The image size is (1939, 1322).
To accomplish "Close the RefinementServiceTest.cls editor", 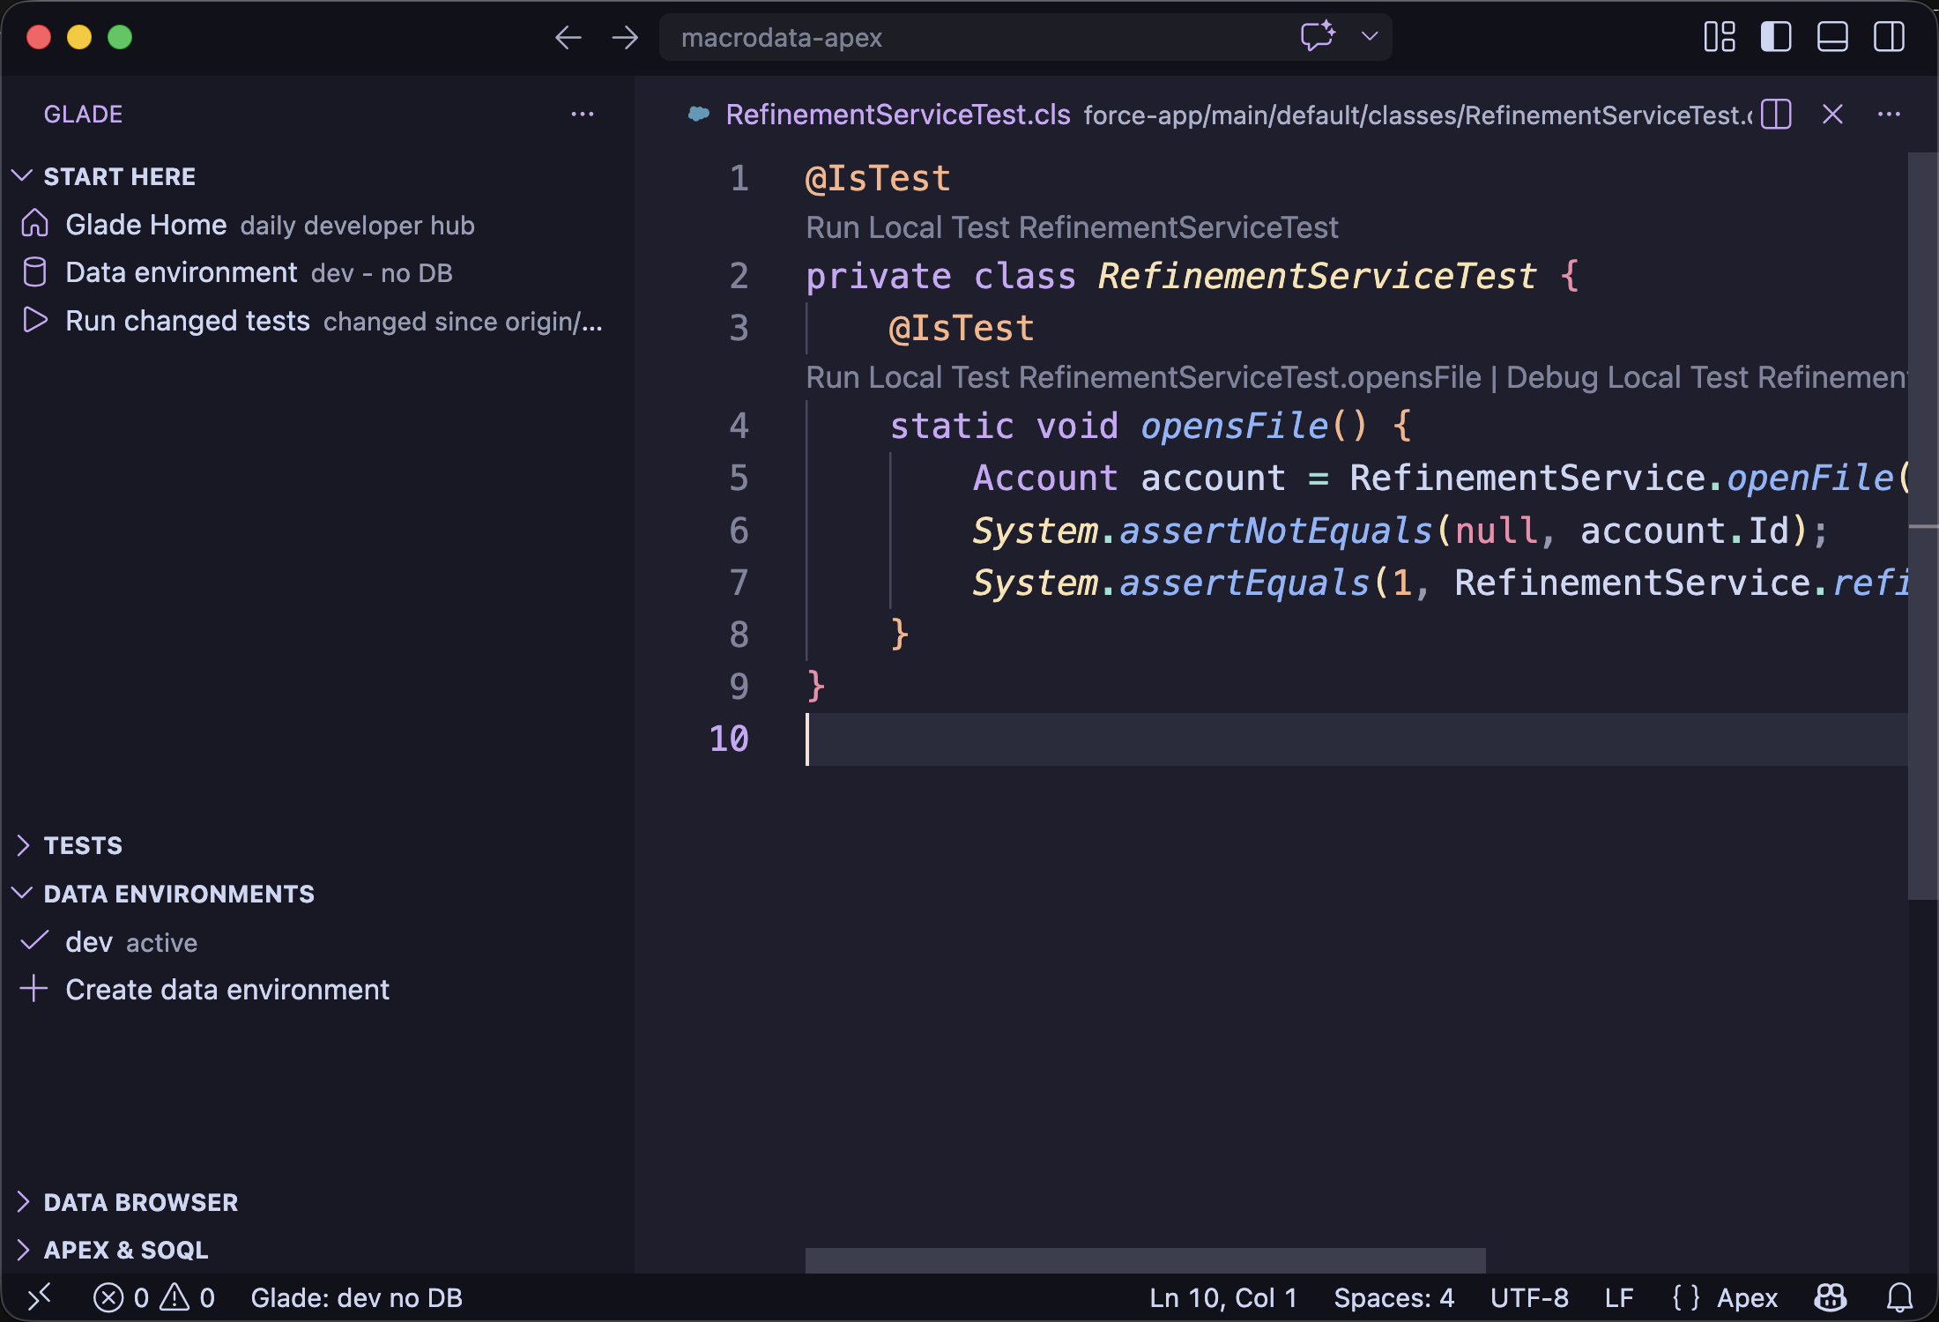I will click(x=1832, y=114).
